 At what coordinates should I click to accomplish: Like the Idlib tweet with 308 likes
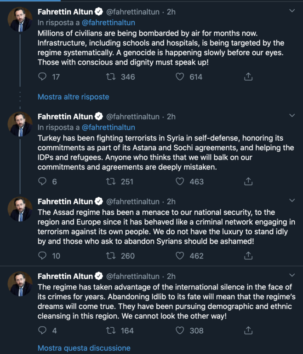180,330
